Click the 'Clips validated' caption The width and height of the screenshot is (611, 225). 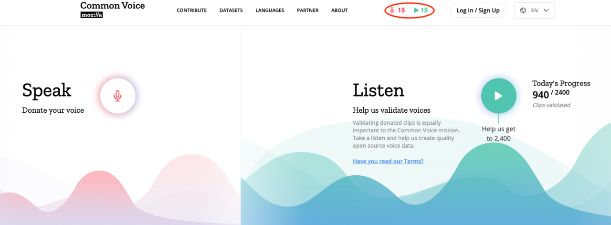551,105
